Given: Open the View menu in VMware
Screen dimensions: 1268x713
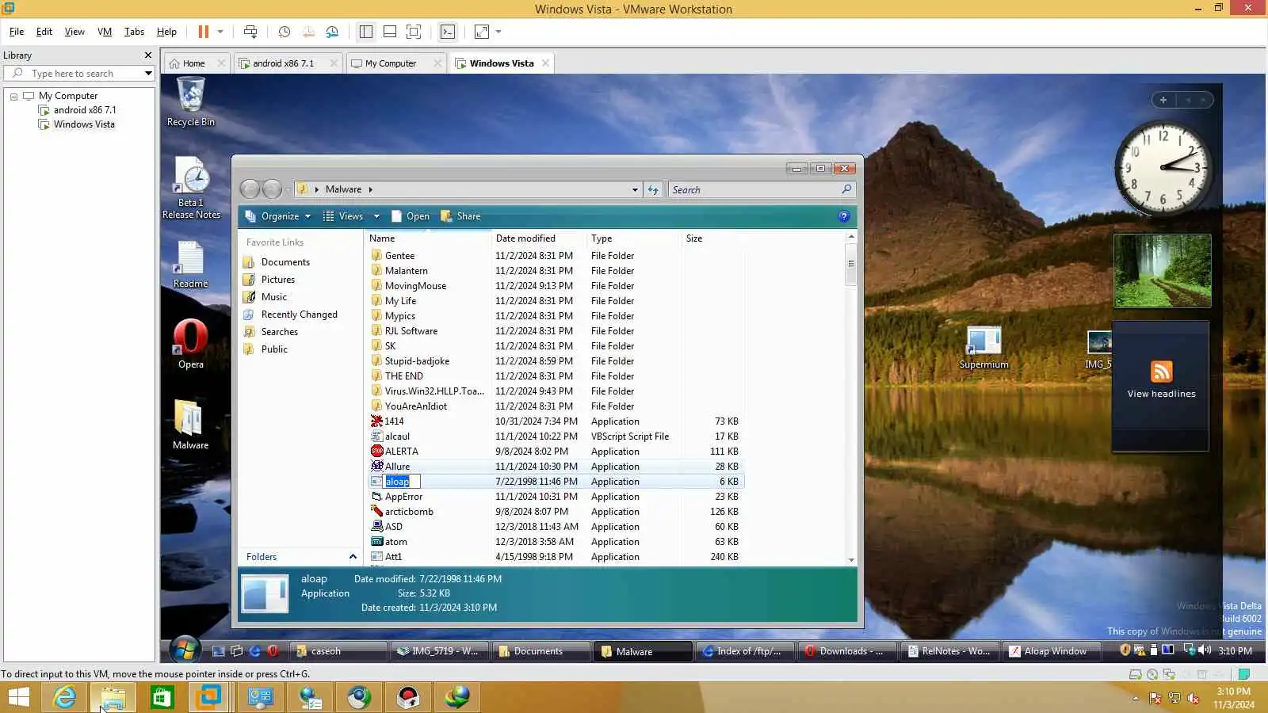Looking at the screenshot, I should pos(74,32).
